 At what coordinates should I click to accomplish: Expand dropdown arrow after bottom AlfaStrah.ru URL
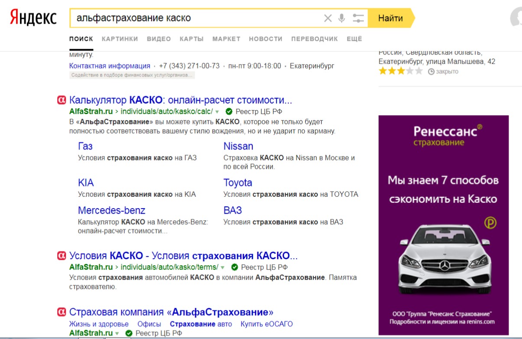tap(117, 333)
